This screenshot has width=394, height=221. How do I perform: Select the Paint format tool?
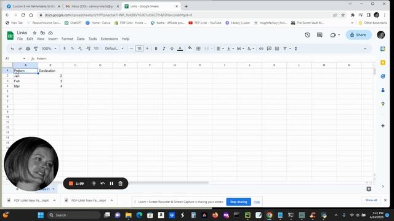[x=36, y=48]
